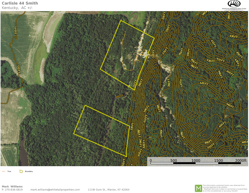Image resolution: width=249 pixels, height=193 pixels.
Task: Click the 1500 mark on scale bar
Action: pos(218,161)
